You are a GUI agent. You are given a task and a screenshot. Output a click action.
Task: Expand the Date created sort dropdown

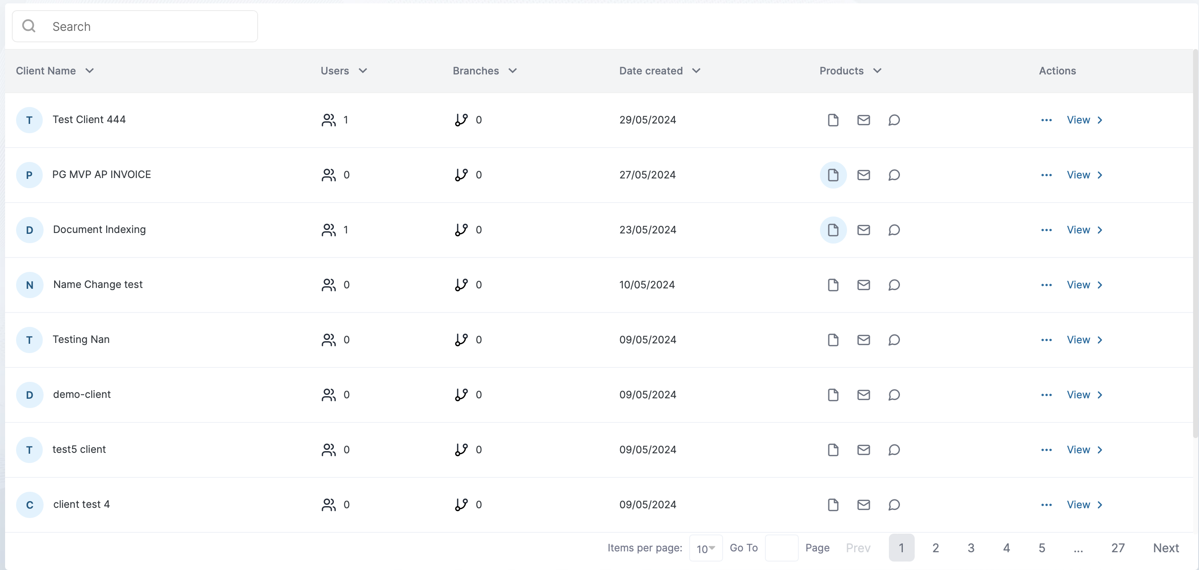click(696, 71)
